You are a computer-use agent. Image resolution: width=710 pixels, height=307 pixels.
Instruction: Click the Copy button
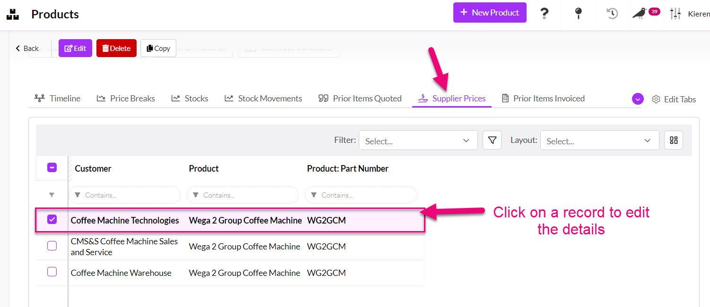click(x=158, y=48)
